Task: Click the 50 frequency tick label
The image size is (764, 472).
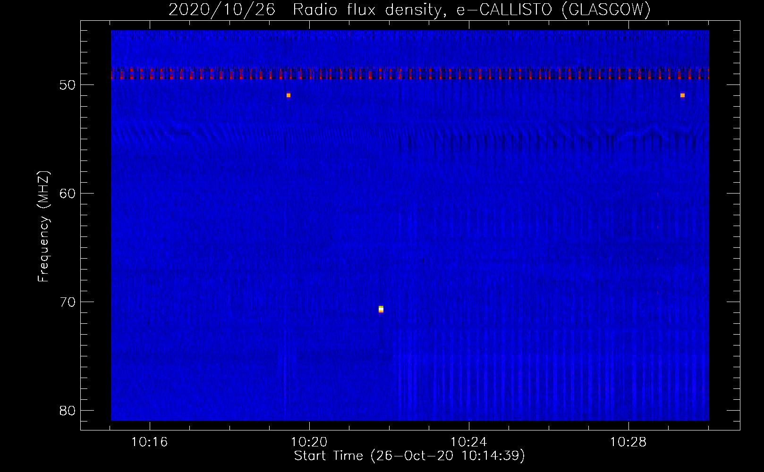Action: 68,85
